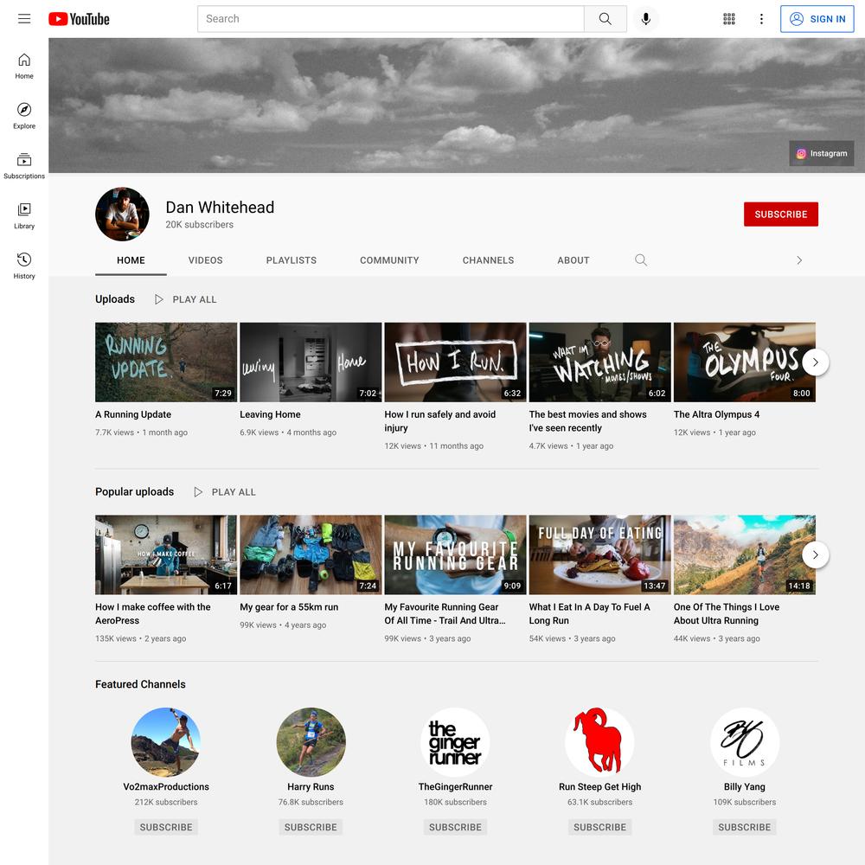Viewport: 865px width, 865px height.
Task: Open 'How I make coffee' video thumbnail
Action: 166,555
